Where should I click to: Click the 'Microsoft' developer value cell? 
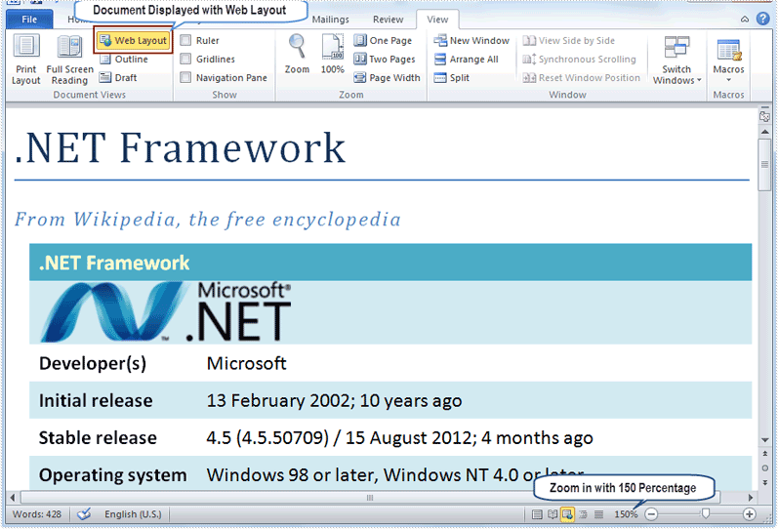tap(246, 363)
